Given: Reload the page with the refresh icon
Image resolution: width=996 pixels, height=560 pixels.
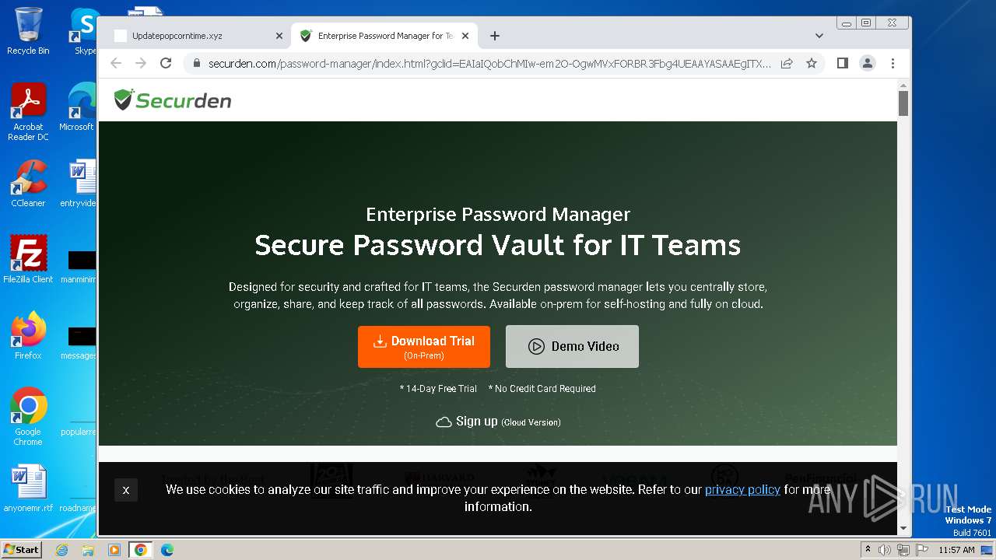Looking at the screenshot, I should coord(166,63).
